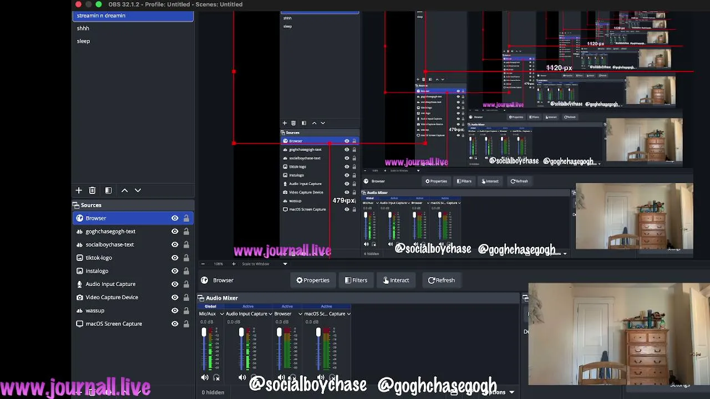This screenshot has height=399, width=710.
Task: Toggle the instalogo eye icon
Action: click(175, 271)
